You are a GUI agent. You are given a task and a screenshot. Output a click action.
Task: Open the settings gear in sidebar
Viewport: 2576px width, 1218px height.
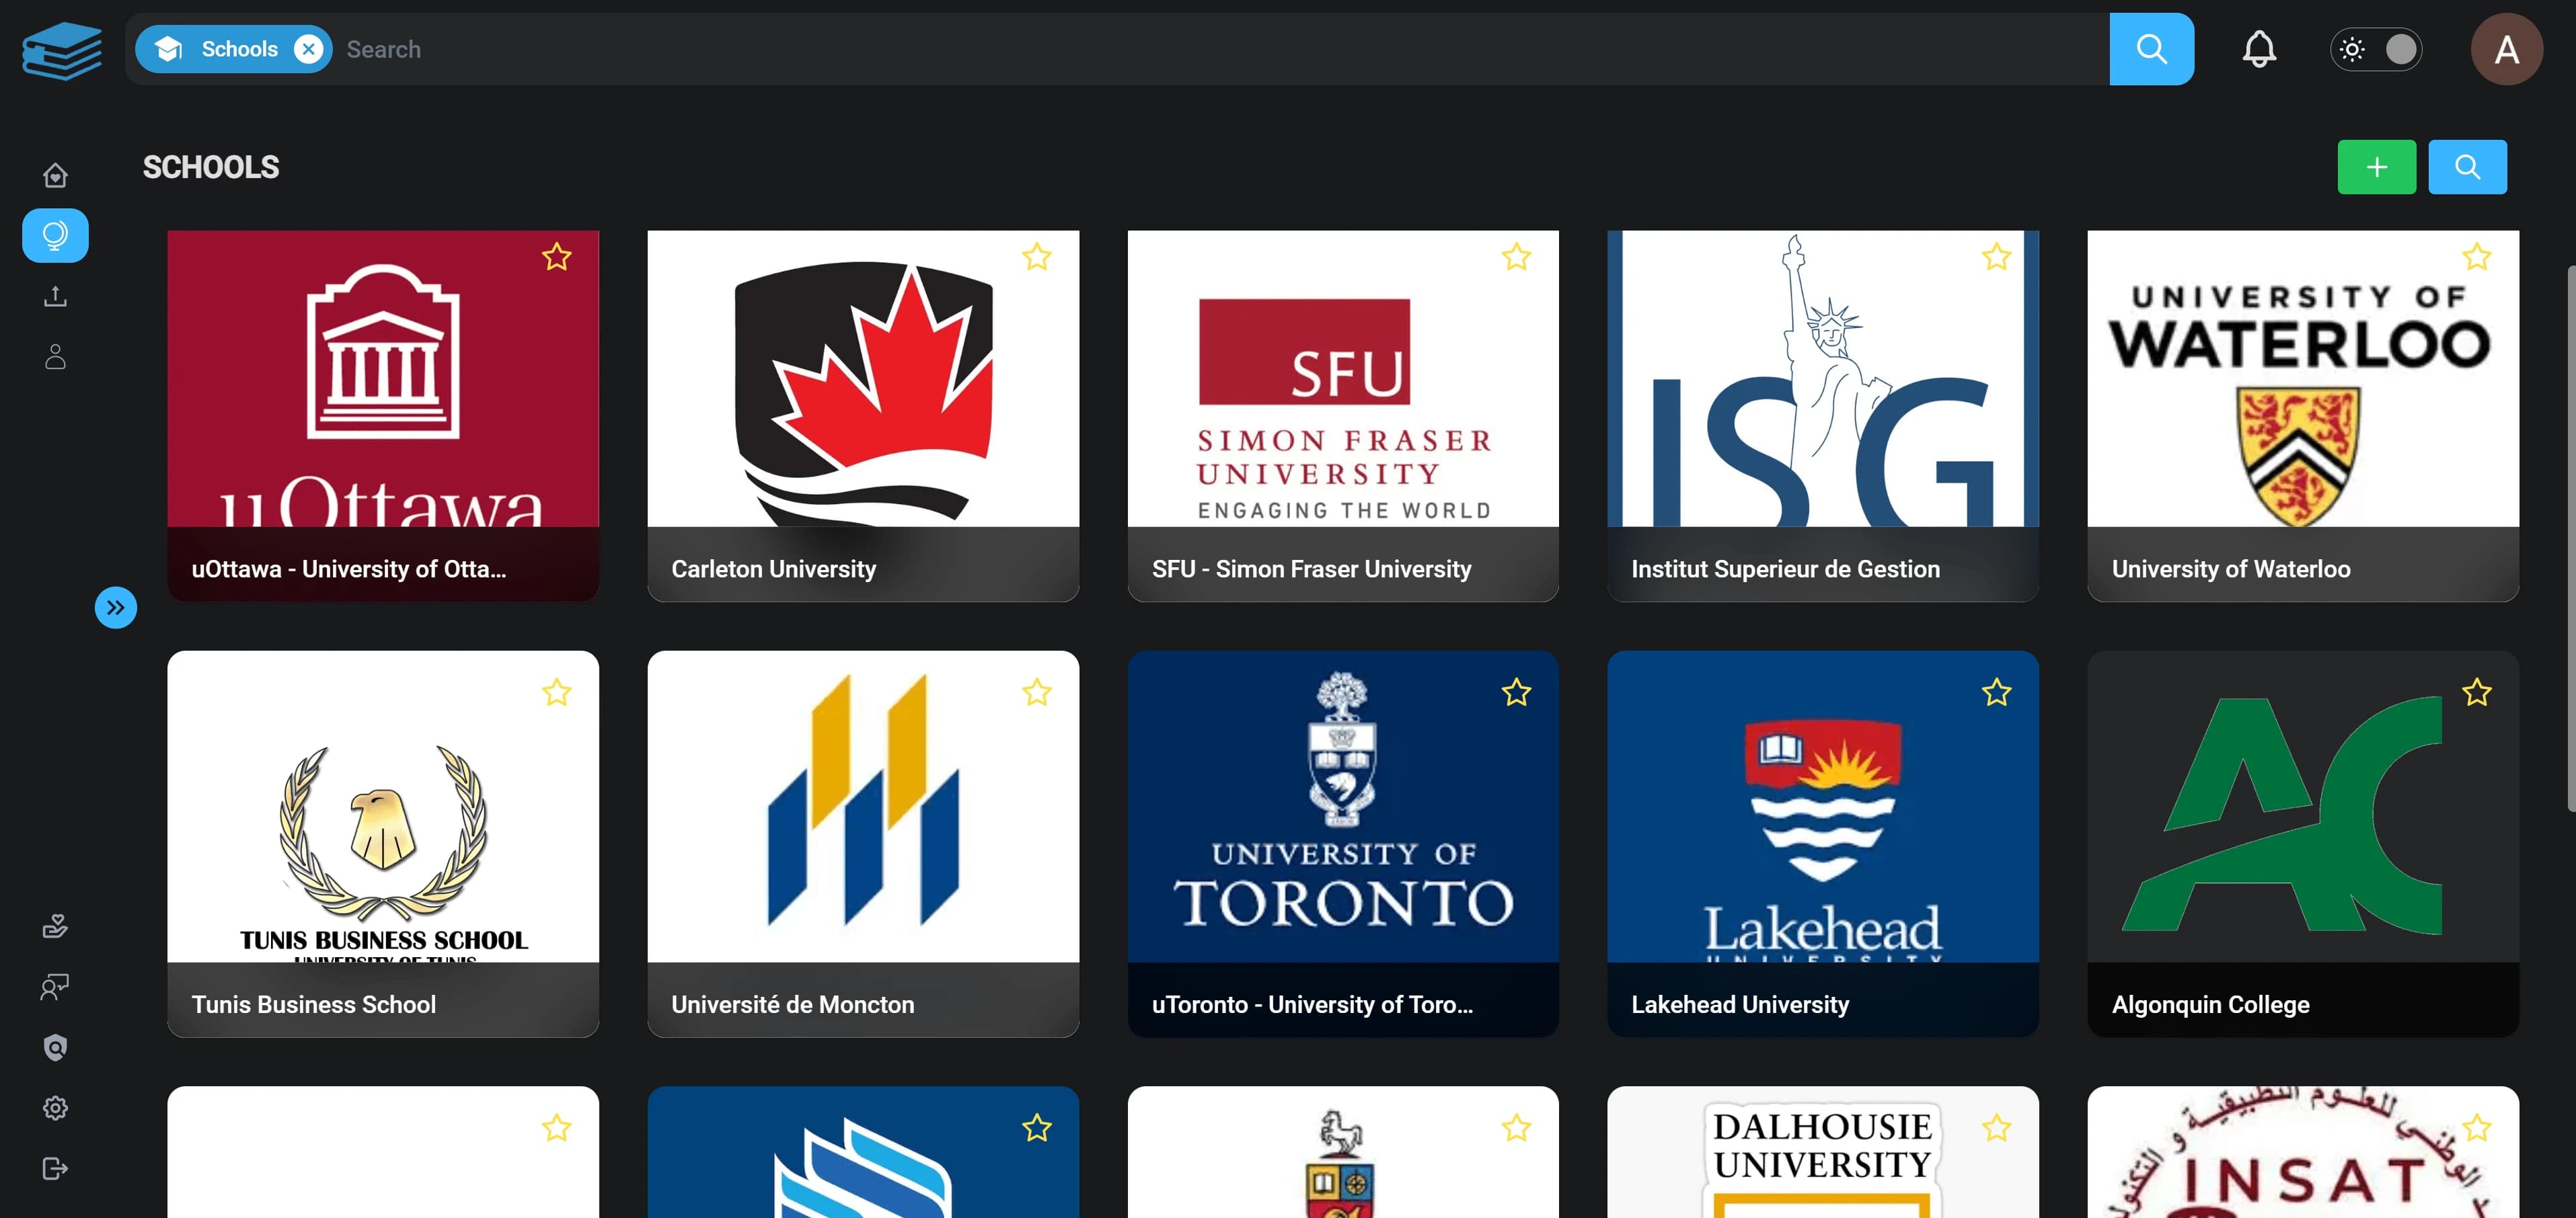tap(55, 1108)
